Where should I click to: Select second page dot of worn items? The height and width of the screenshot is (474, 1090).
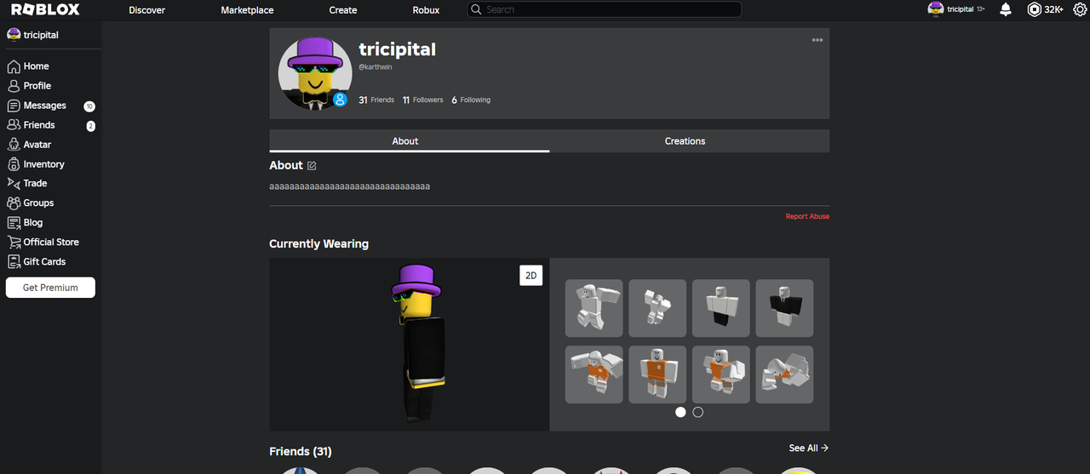(698, 412)
